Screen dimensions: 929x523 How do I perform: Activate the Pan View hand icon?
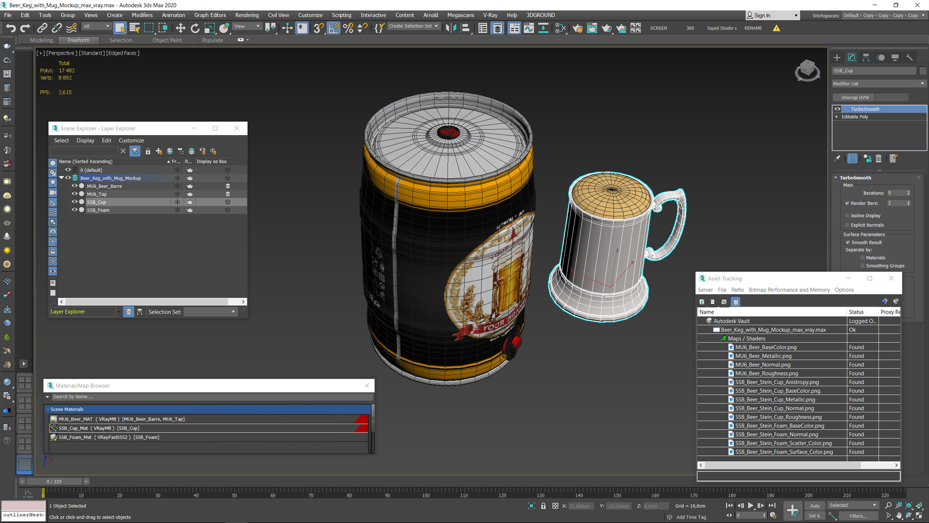click(x=899, y=516)
